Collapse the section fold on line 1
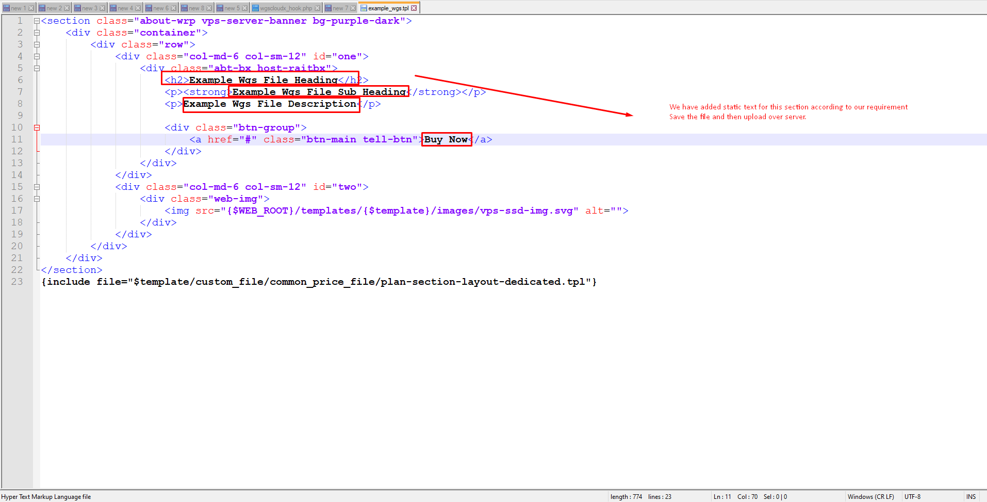This screenshot has height=502, width=987. [37, 21]
